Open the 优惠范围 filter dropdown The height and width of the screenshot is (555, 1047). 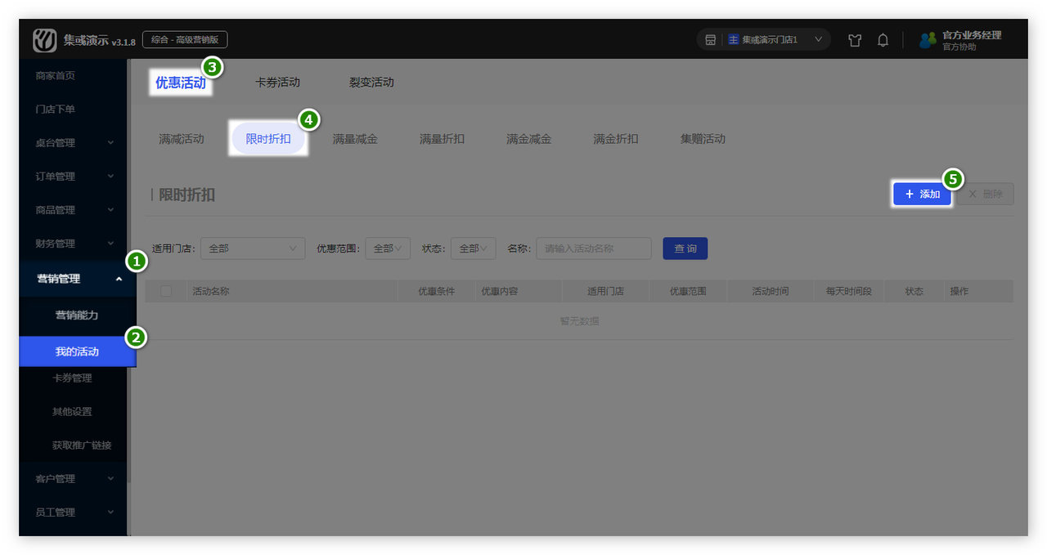point(388,248)
